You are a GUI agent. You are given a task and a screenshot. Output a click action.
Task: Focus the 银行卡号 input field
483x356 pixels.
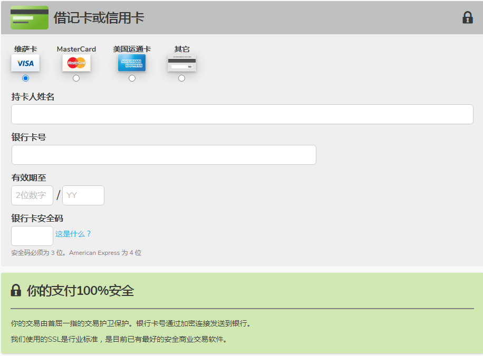pos(164,155)
